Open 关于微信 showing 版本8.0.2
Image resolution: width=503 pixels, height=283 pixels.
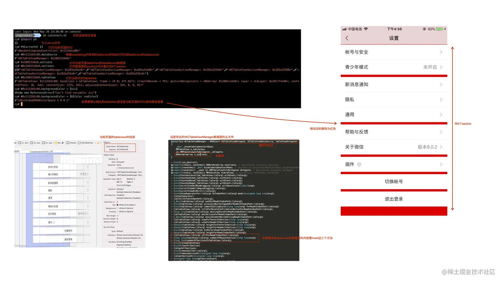tap(394, 147)
